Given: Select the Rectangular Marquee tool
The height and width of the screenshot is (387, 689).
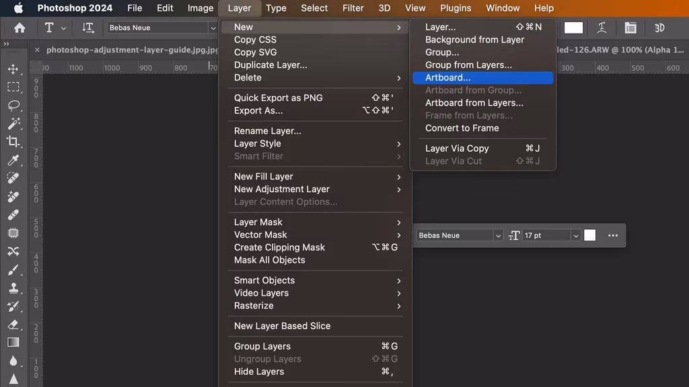Looking at the screenshot, I should coord(15,87).
